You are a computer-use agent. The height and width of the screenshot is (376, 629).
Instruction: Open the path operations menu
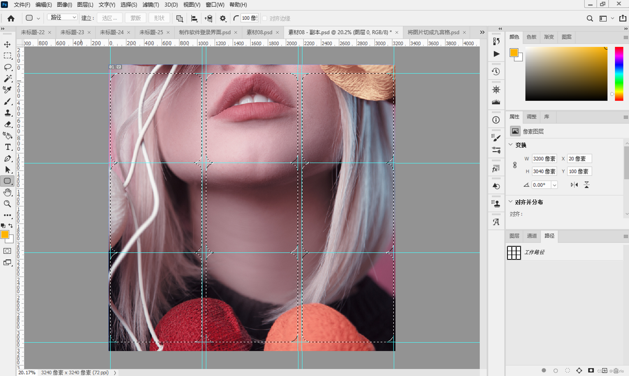pos(179,18)
